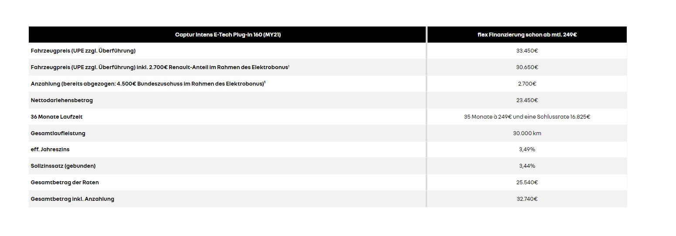Select the 35 Monate à 249€ Schlussrate text

point(527,117)
